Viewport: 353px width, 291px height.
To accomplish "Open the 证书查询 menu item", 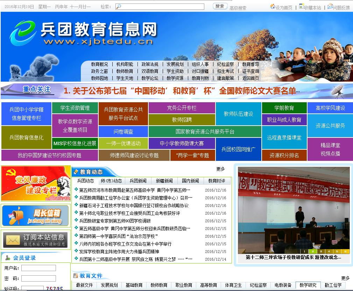I will coord(250,72).
